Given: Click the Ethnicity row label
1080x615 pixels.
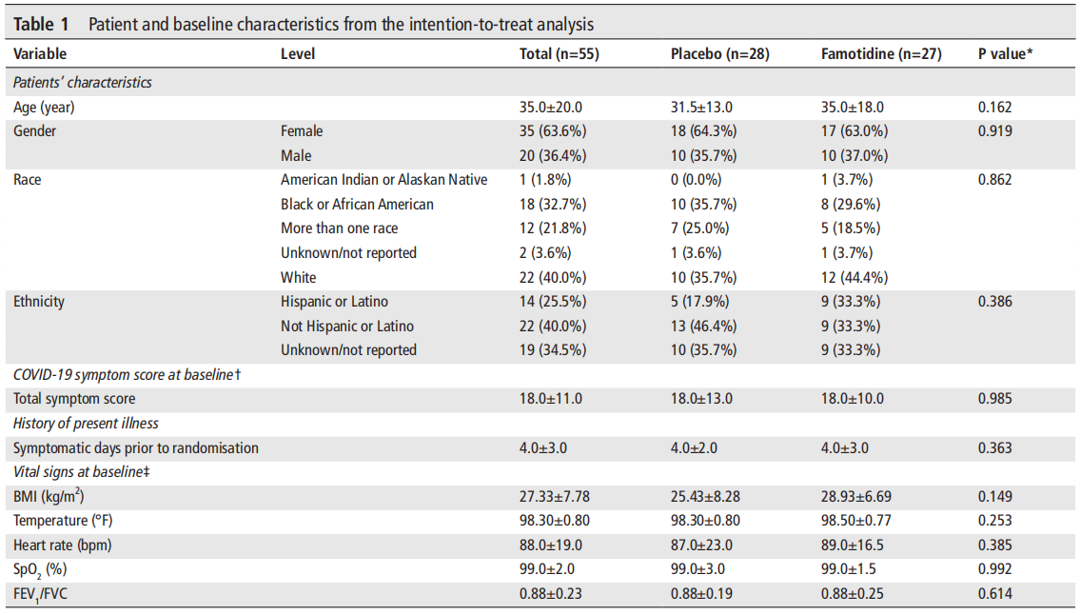Looking at the screenshot, I should pos(40,302).
